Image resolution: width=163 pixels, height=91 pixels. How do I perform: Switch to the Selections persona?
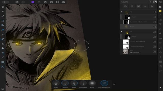(39, 2)
